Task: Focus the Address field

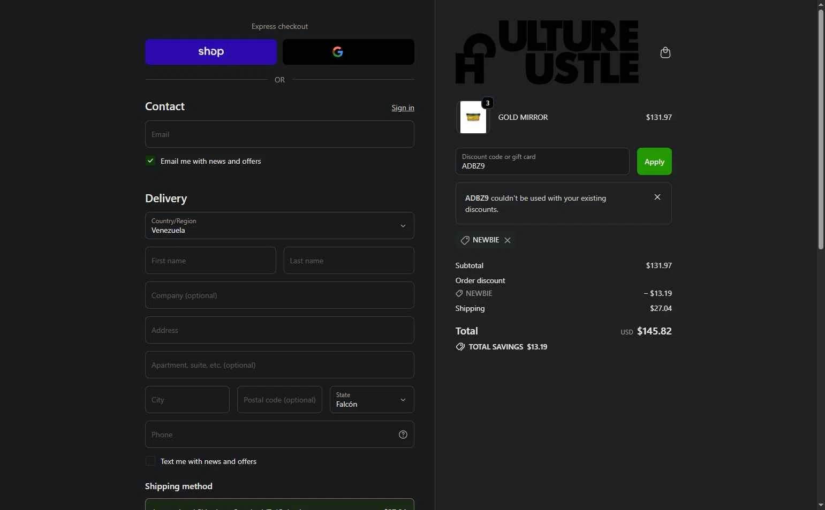Action: click(x=279, y=330)
